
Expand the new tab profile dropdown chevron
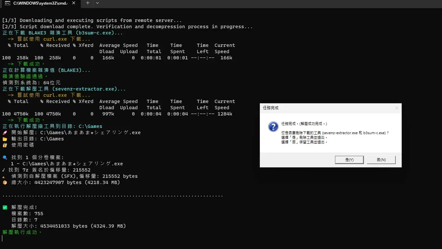point(97,3)
